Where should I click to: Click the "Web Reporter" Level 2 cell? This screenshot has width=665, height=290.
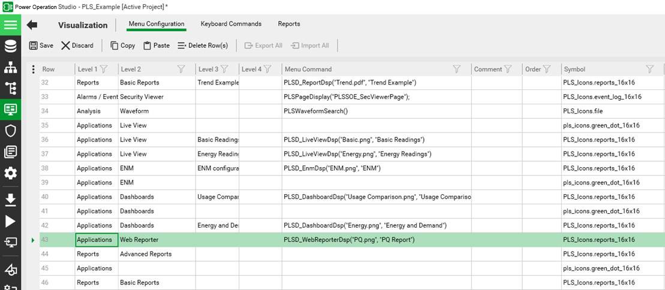[157, 240]
